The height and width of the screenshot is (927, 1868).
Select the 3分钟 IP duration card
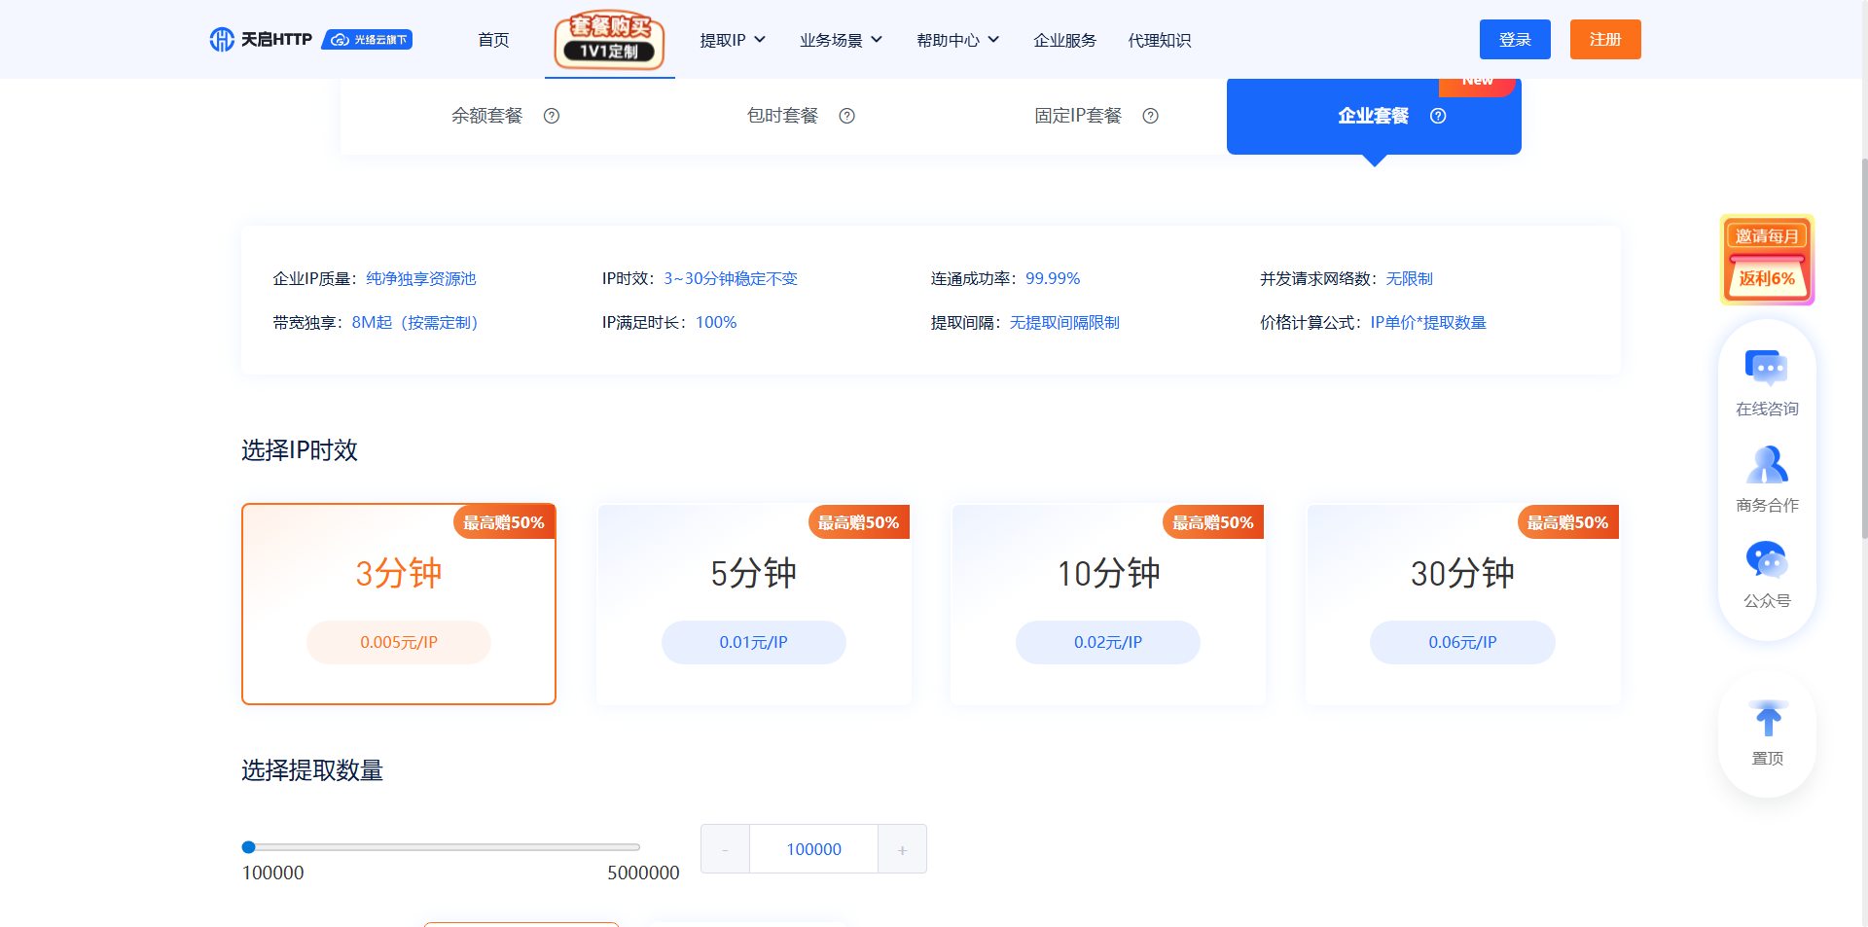399,603
